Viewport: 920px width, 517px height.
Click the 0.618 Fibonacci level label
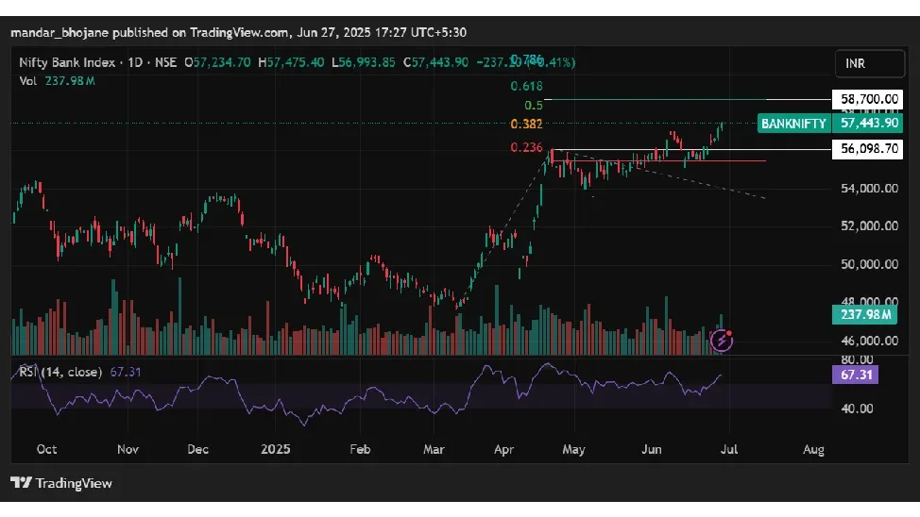point(526,86)
